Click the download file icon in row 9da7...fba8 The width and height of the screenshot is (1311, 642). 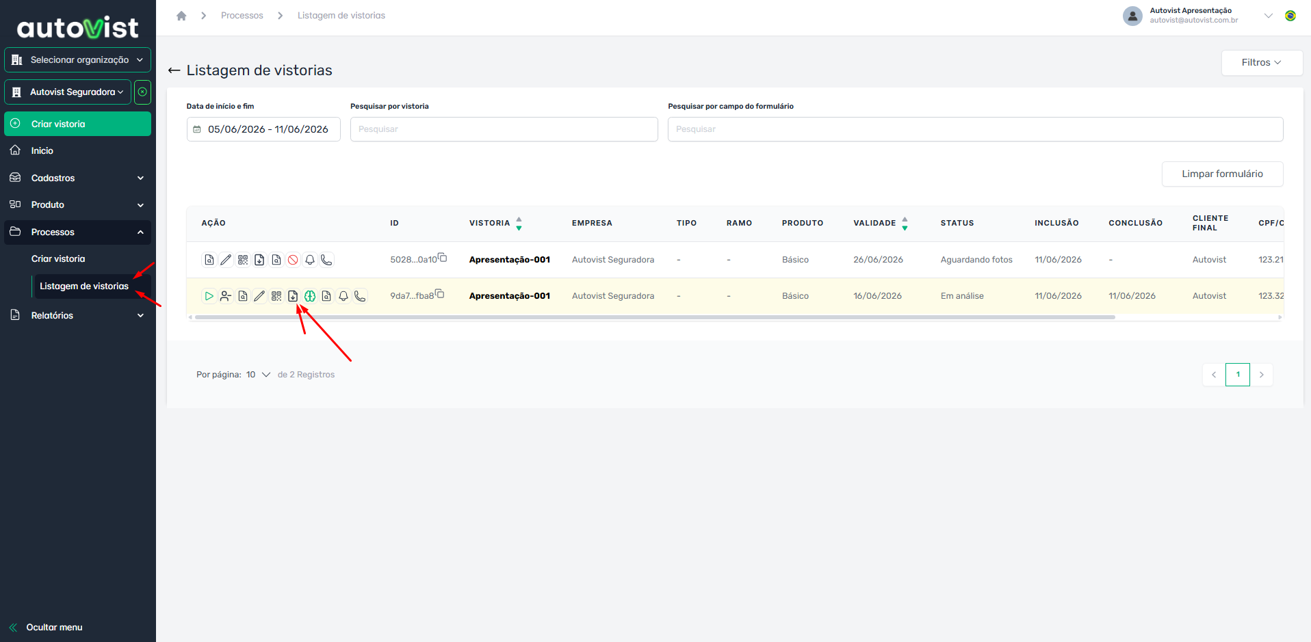click(x=293, y=296)
